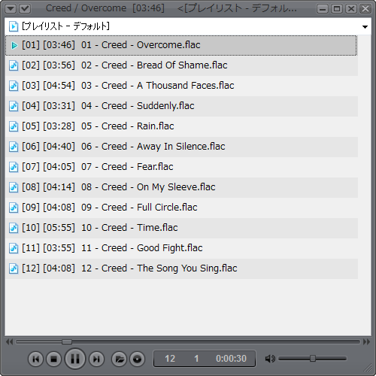Expand the playlist selector dropdown arrow
The width and height of the screenshot is (376, 376).
pos(365,26)
